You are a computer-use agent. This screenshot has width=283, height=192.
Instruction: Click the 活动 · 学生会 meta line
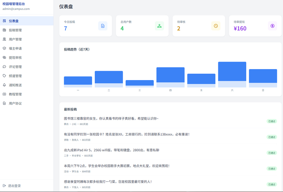tap(77, 171)
